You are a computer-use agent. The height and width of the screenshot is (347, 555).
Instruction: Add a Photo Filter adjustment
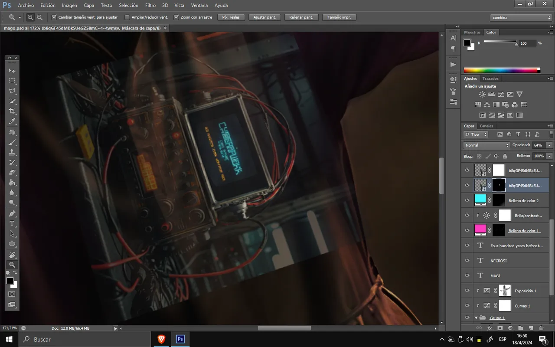click(505, 105)
